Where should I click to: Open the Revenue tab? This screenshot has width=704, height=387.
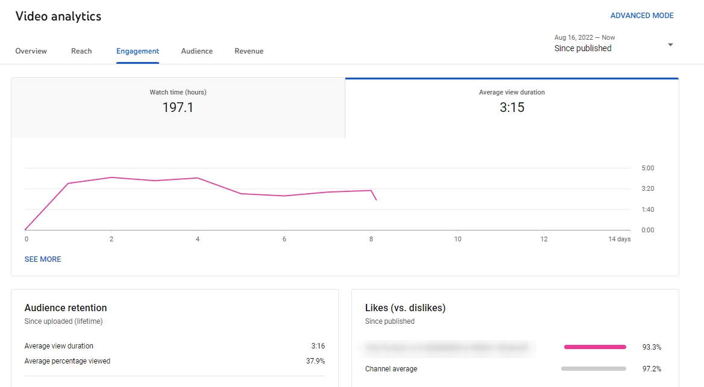249,51
